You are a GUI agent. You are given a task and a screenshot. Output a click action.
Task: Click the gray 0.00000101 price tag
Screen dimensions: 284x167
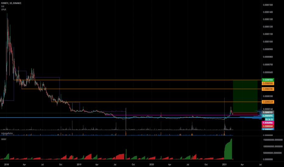click(x=268, y=112)
